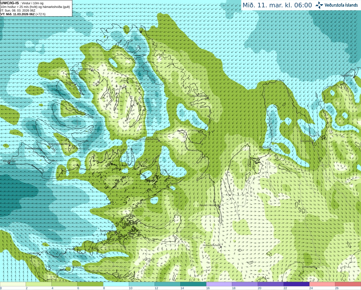Click the 12–14 m/s teal legend swatch
The image size is (361, 290).
[168, 284]
